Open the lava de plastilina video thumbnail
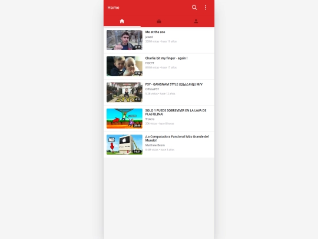Image resolution: width=318 pixels, height=239 pixels. click(x=124, y=119)
